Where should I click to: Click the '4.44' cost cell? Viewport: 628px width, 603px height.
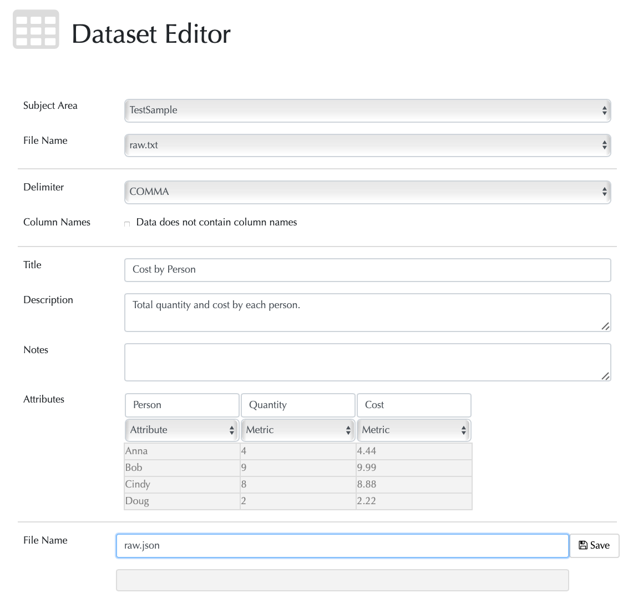tap(414, 451)
